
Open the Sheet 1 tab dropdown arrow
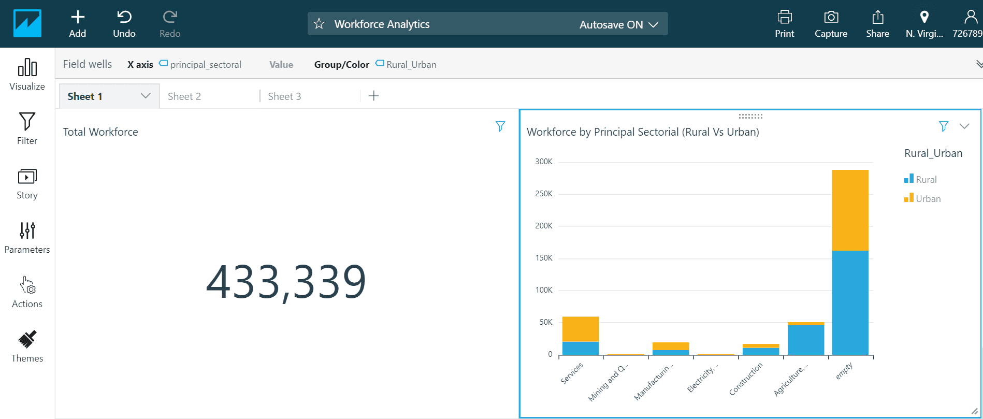(x=146, y=96)
